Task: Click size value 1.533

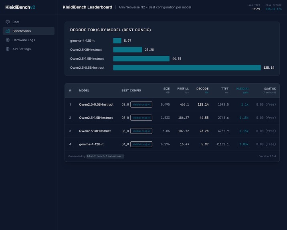Action: pos(165,118)
